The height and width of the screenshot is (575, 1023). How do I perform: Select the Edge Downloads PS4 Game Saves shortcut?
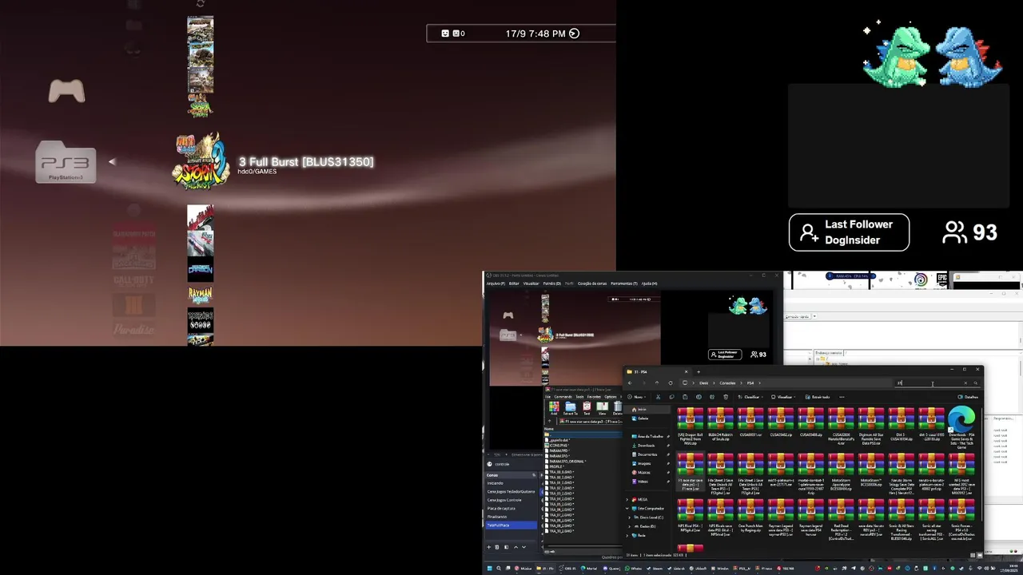pos(961,429)
